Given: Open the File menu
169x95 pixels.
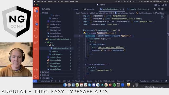Looking at the screenshot, I should 42,1.
